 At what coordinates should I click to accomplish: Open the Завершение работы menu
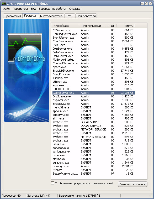pos(52,9)
